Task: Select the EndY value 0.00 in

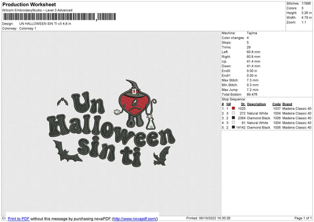Action: click(x=252, y=75)
